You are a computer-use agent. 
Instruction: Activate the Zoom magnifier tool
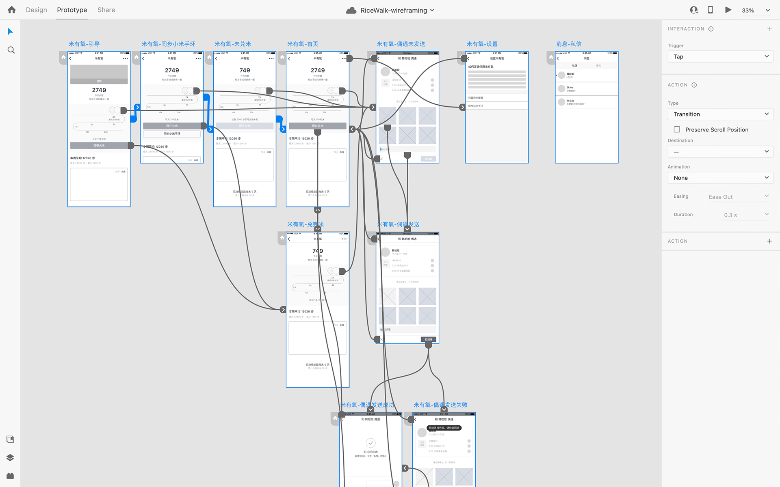pyautogui.click(x=11, y=50)
